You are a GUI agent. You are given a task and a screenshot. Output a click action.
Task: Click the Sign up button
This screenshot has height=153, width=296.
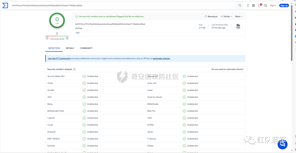click(x=284, y=5)
